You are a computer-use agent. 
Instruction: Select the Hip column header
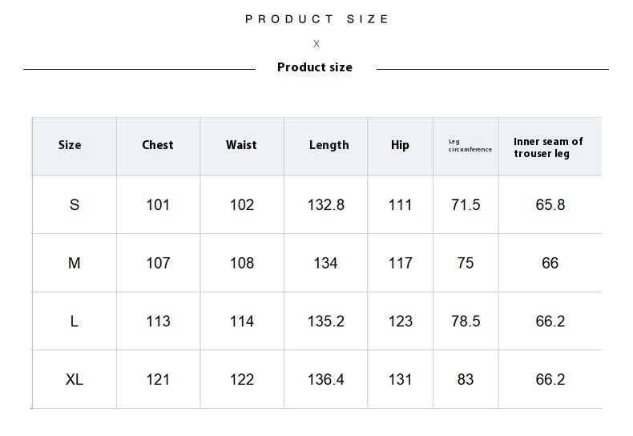(x=400, y=145)
